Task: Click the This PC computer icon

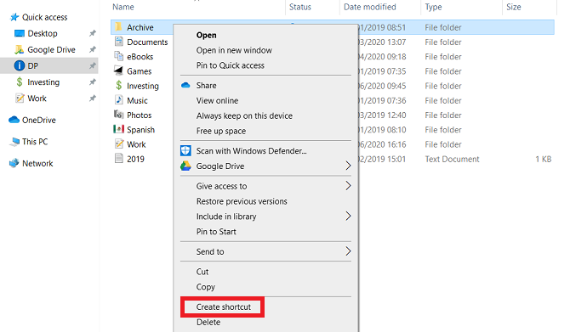Action: coord(14,142)
